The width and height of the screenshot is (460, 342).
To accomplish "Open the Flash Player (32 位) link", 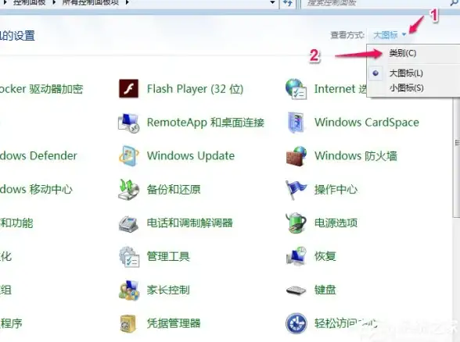I will click(x=195, y=89).
